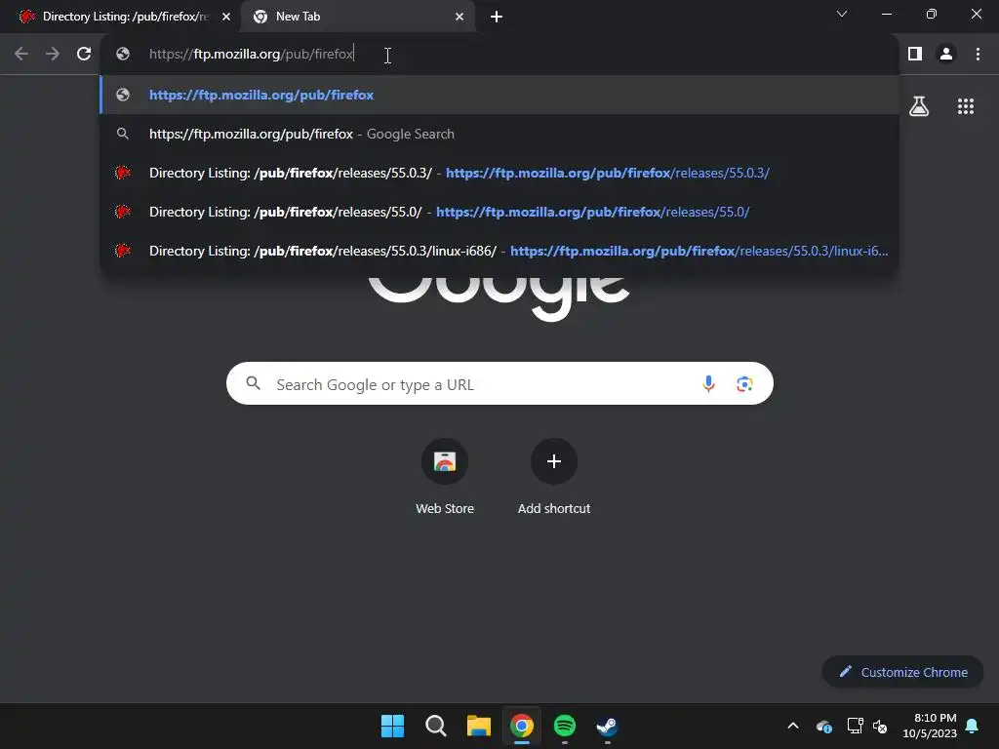This screenshot has height=749, width=999.
Task: Open the releases/55.0/ directory suggestion
Action: coord(499,212)
